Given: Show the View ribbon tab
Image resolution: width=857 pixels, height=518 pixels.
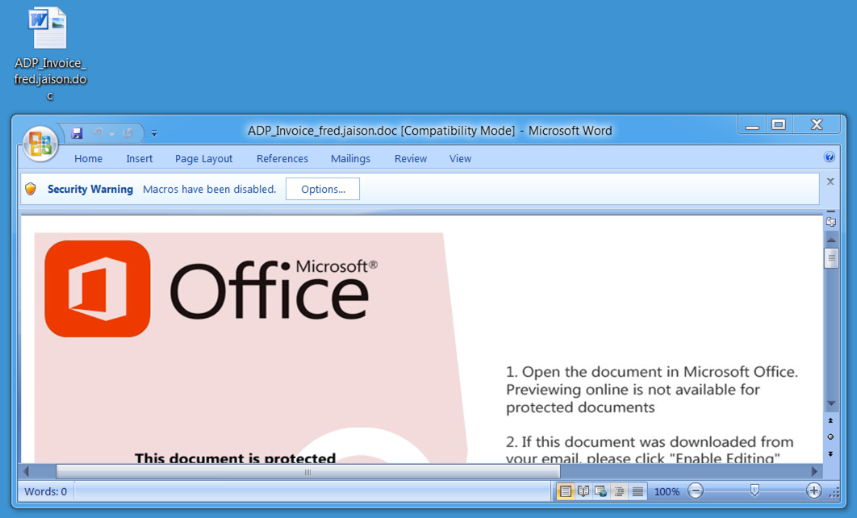Looking at the screenshot, I should tap(460, 158).
